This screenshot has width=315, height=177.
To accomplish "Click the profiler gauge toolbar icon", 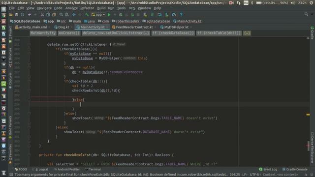I will click(174, 15).
